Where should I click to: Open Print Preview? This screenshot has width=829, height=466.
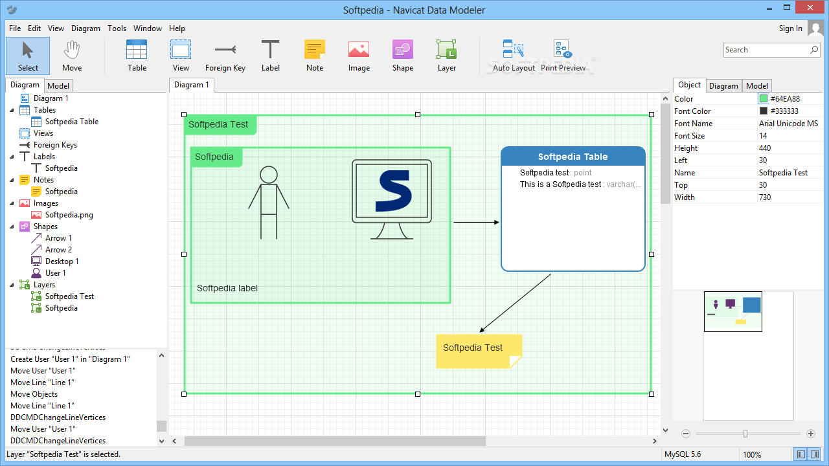point(563,56)
